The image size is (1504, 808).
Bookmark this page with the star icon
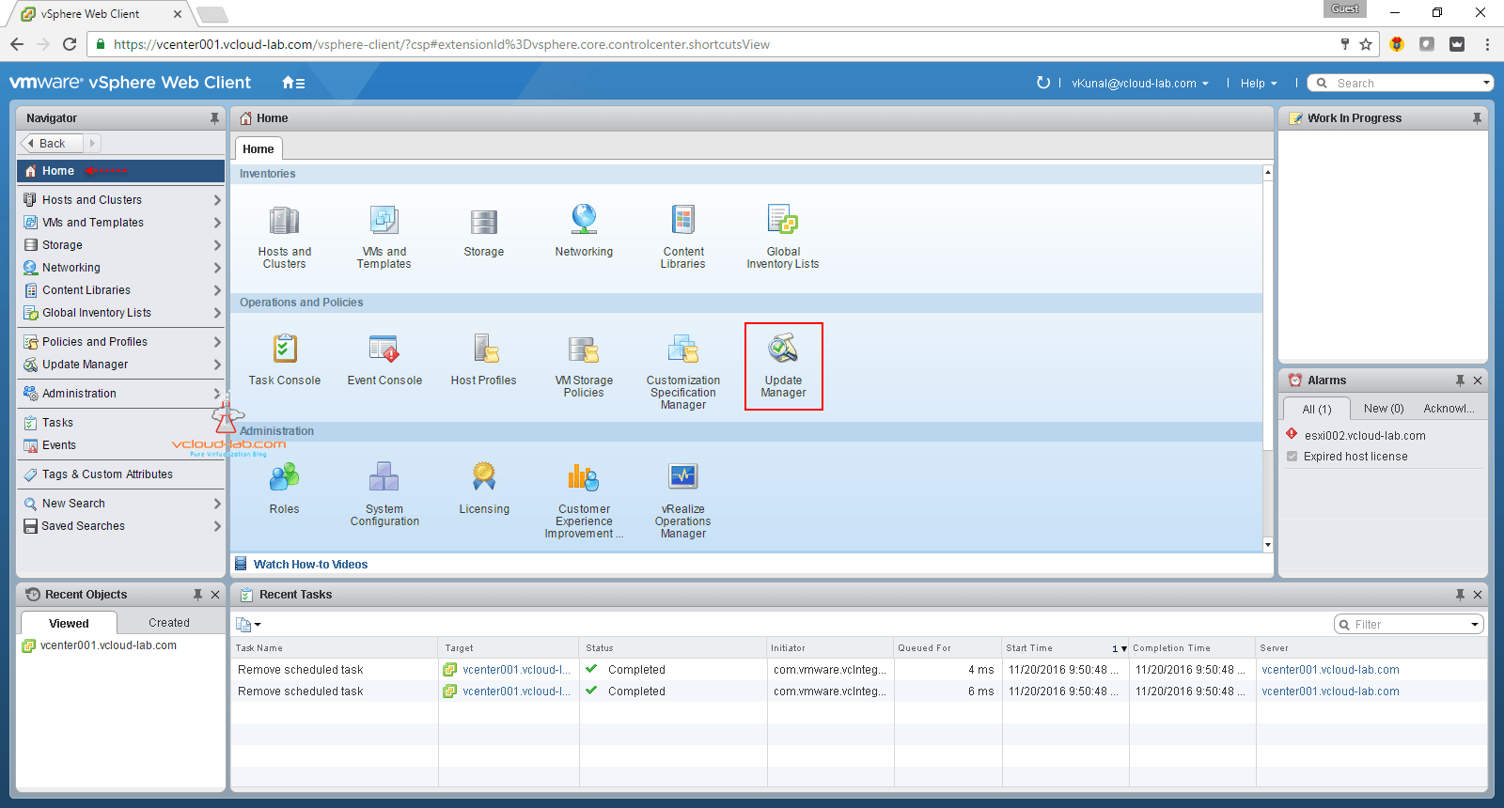pyautogui.click(x=1366, y=44)
